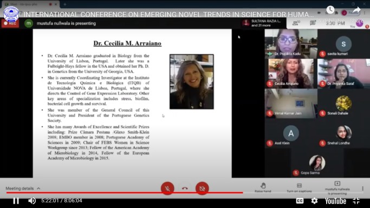
Task: Click the Dr. Cecilia M. Arraiano slide heading
Action: pyautogui.click(x=127, y=43)
